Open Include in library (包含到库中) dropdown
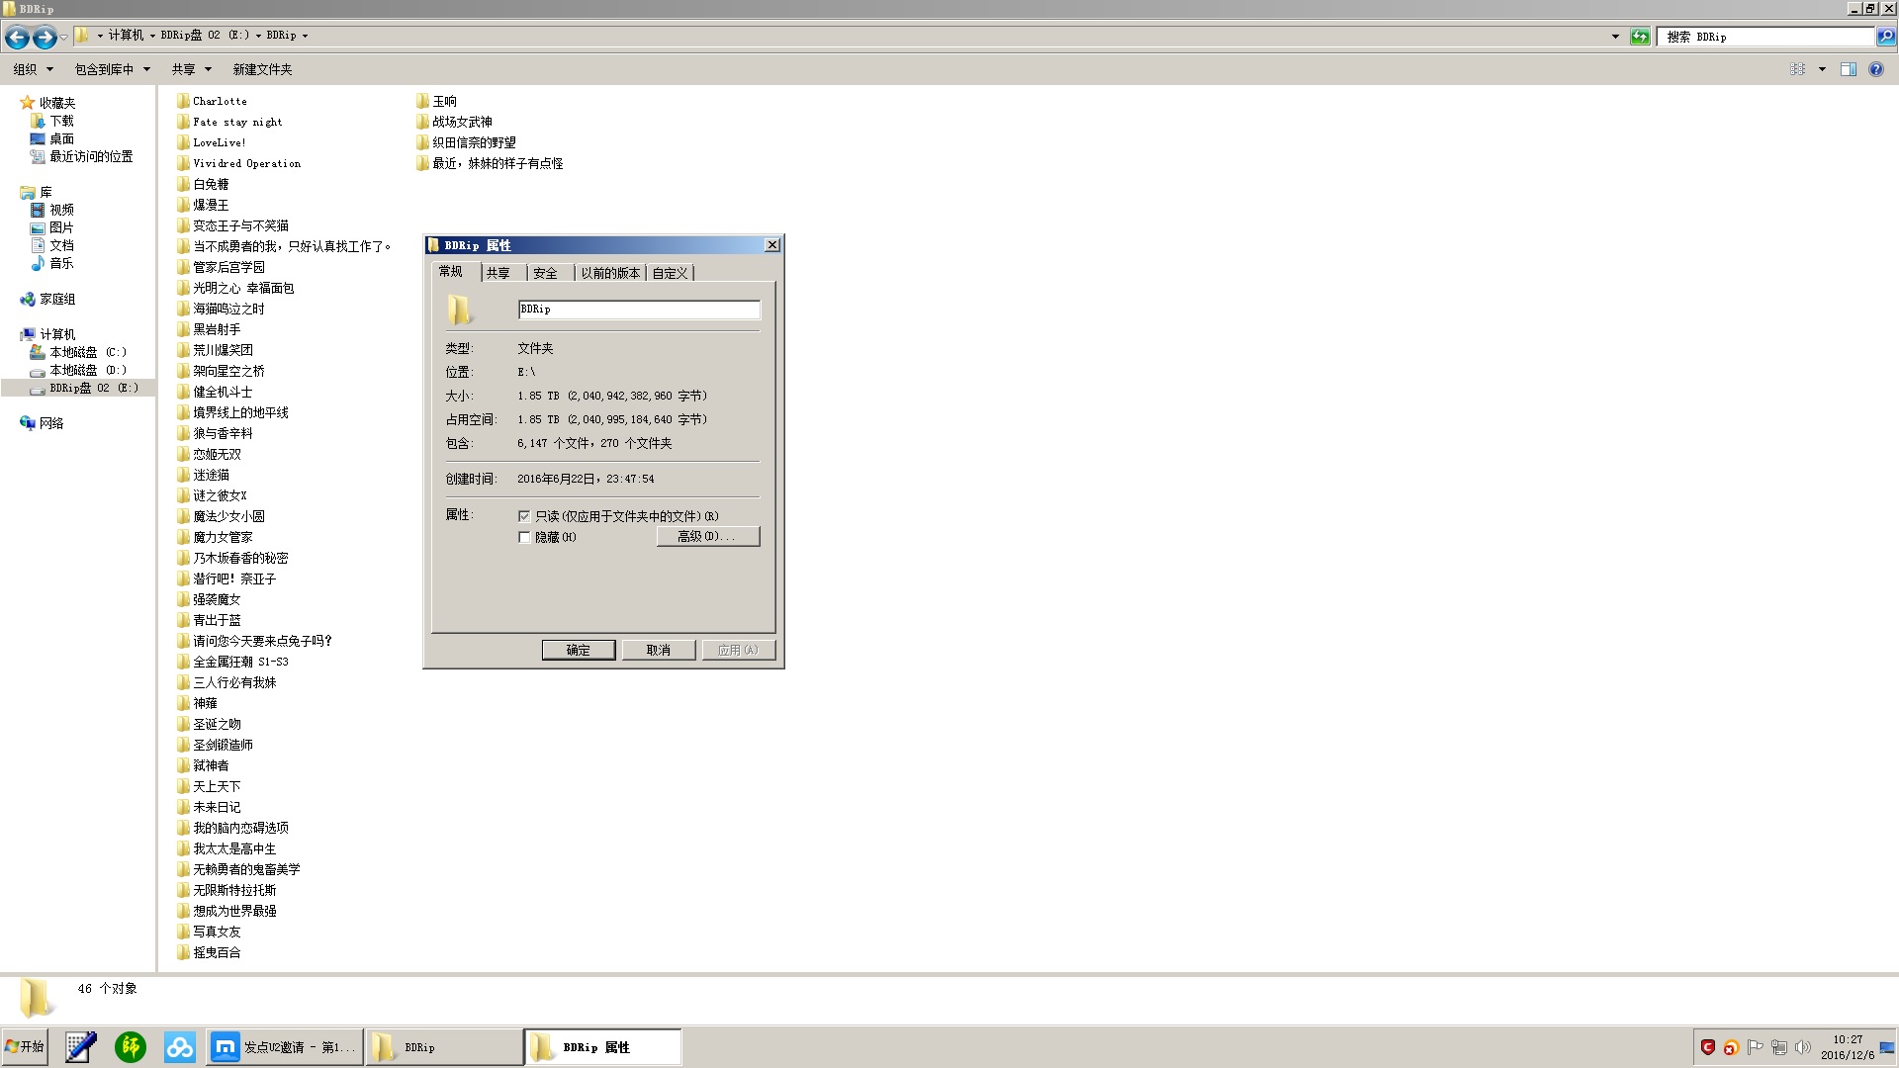 click(x=113, y=69)
